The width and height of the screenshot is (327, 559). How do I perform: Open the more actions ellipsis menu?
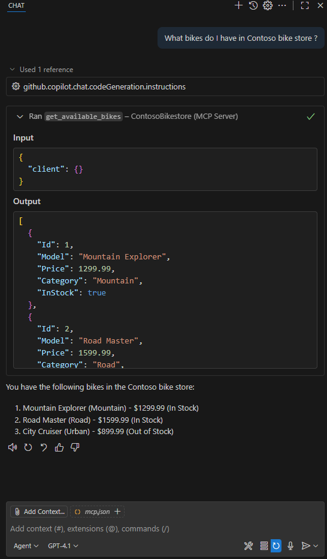(282, 5)
